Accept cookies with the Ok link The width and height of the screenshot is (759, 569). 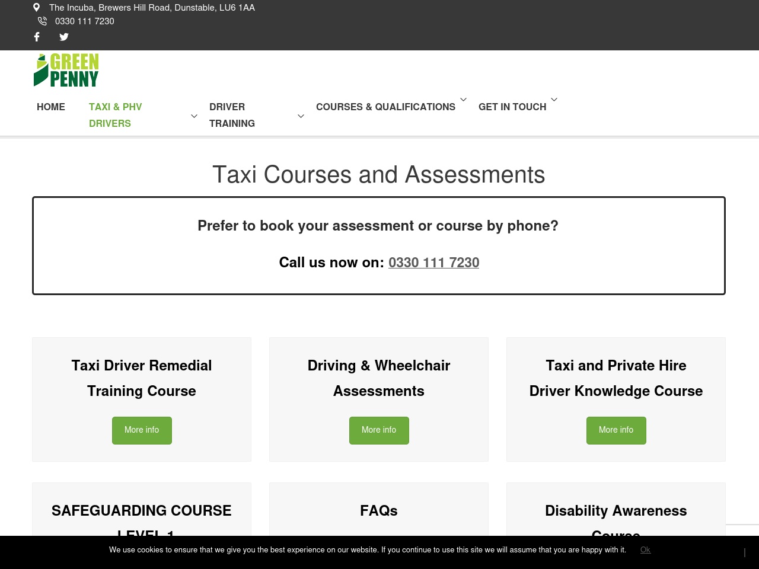[x=645, y=550]
